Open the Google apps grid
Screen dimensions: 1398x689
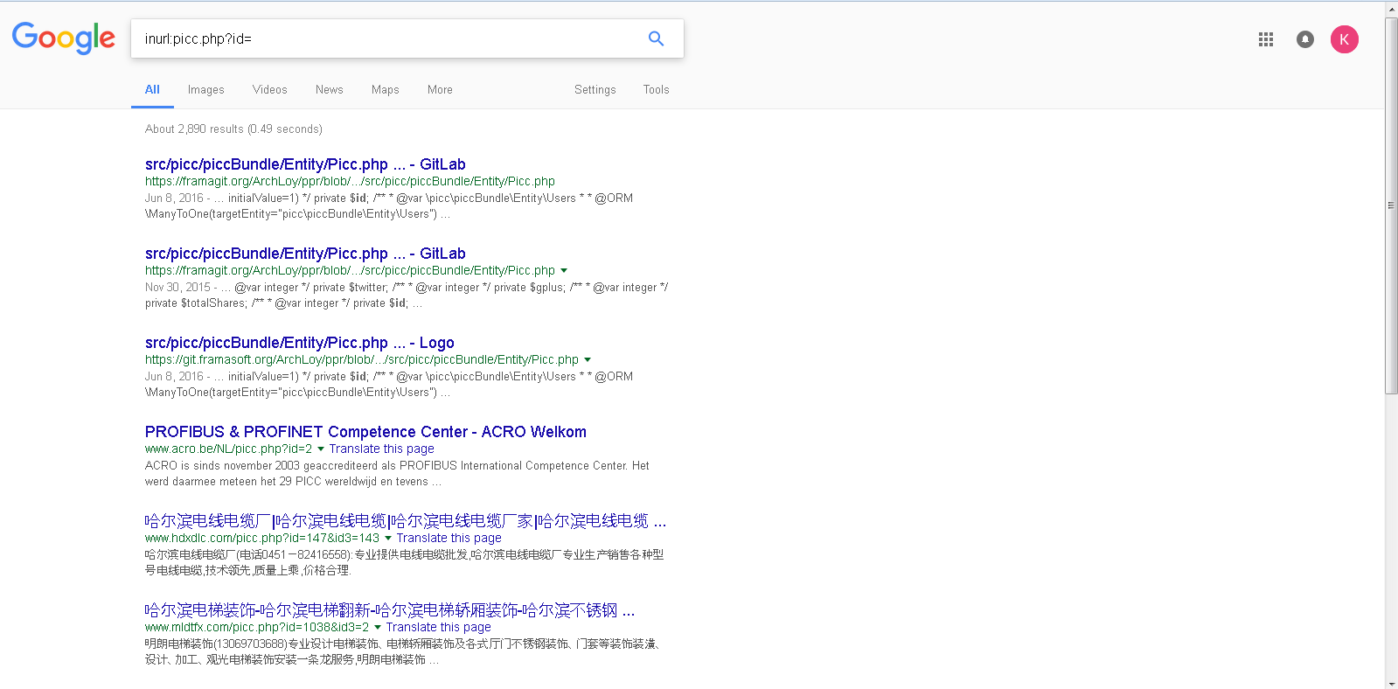[1265, 39]
